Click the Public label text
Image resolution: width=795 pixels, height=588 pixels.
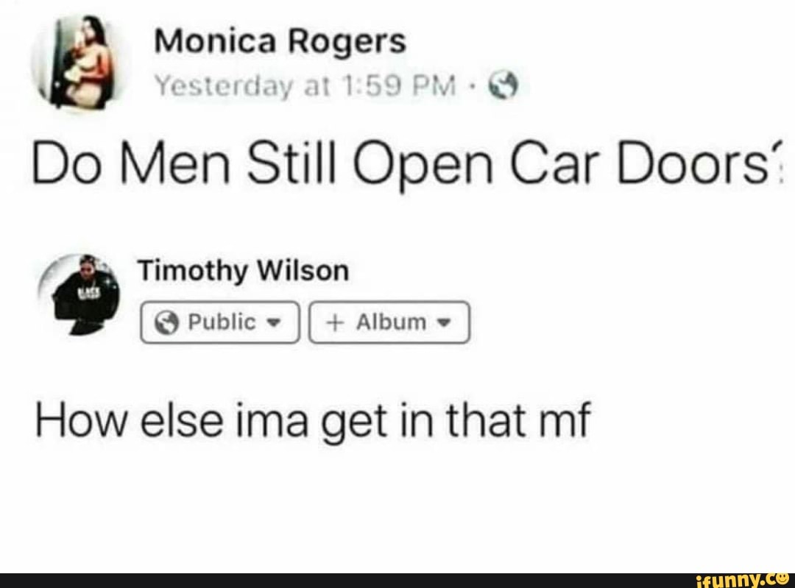click(222, 322)
